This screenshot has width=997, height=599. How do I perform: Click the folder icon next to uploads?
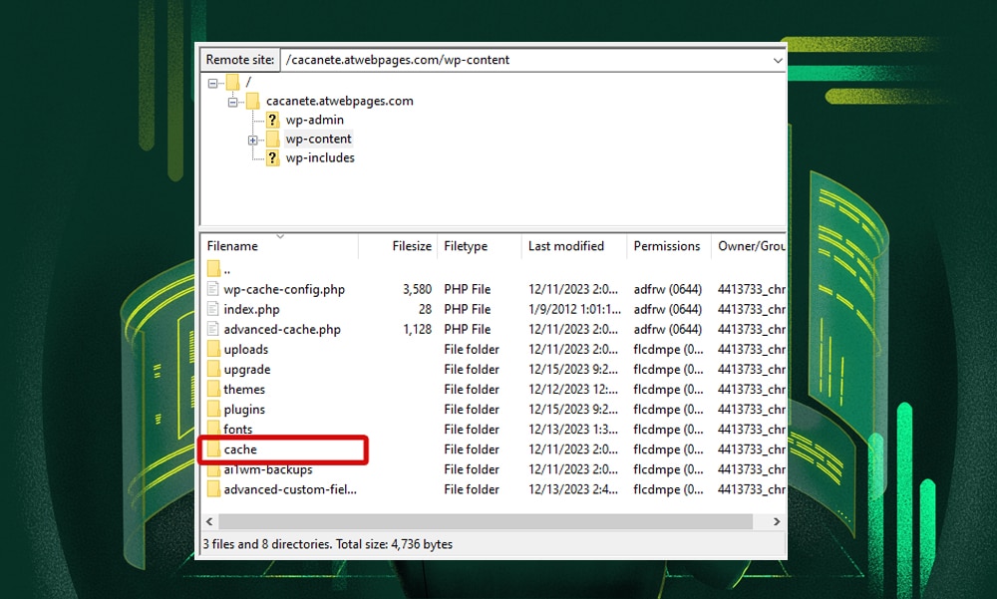pyautogui.click(x=214, y=349)
